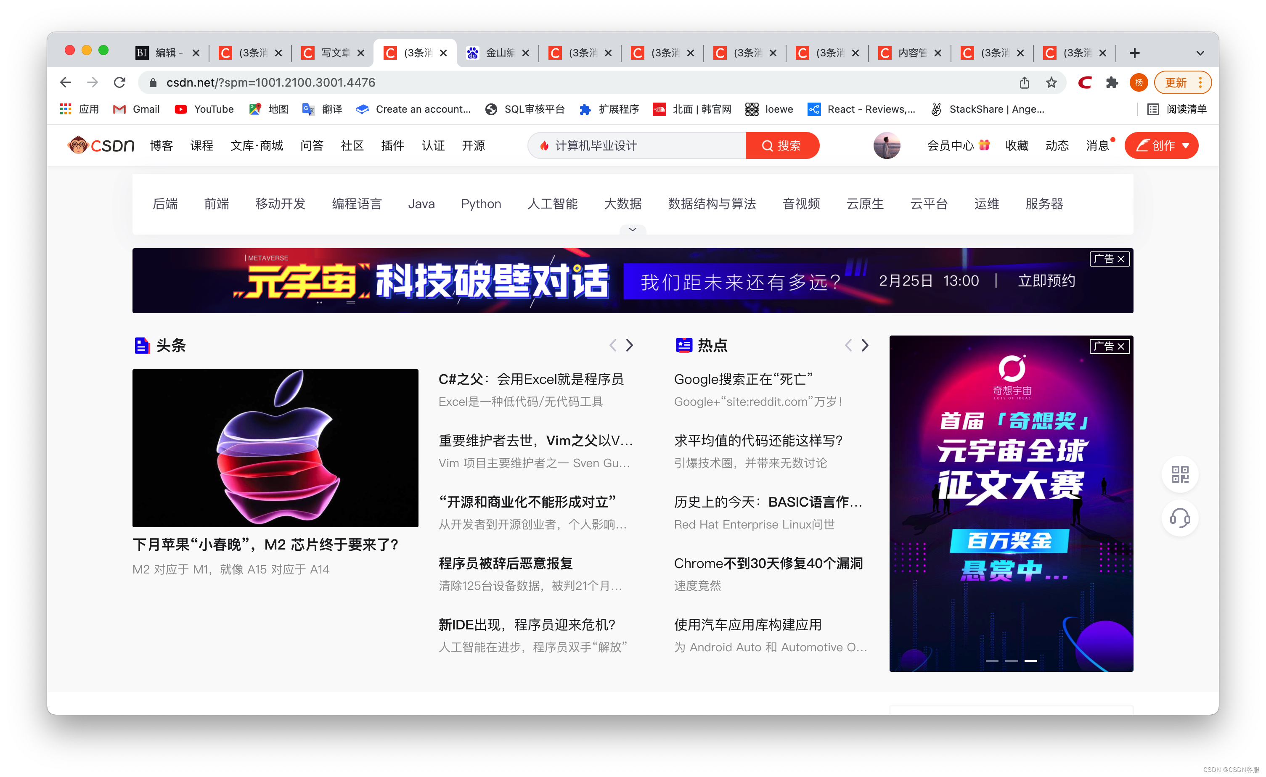Show next 头条 headlines page

[629, 345]
